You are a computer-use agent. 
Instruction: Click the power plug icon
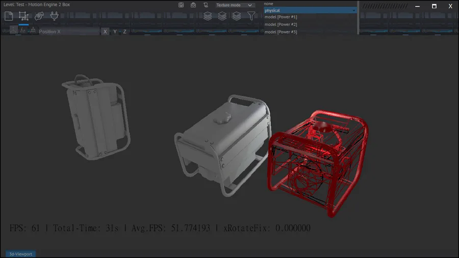click(55, 16)
